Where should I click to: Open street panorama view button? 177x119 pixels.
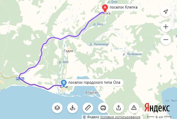tap(73, 108)
